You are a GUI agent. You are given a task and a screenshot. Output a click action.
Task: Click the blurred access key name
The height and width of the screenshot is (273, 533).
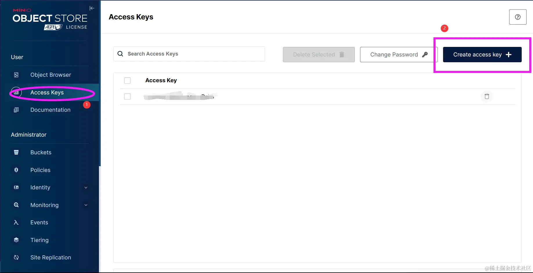180,96
